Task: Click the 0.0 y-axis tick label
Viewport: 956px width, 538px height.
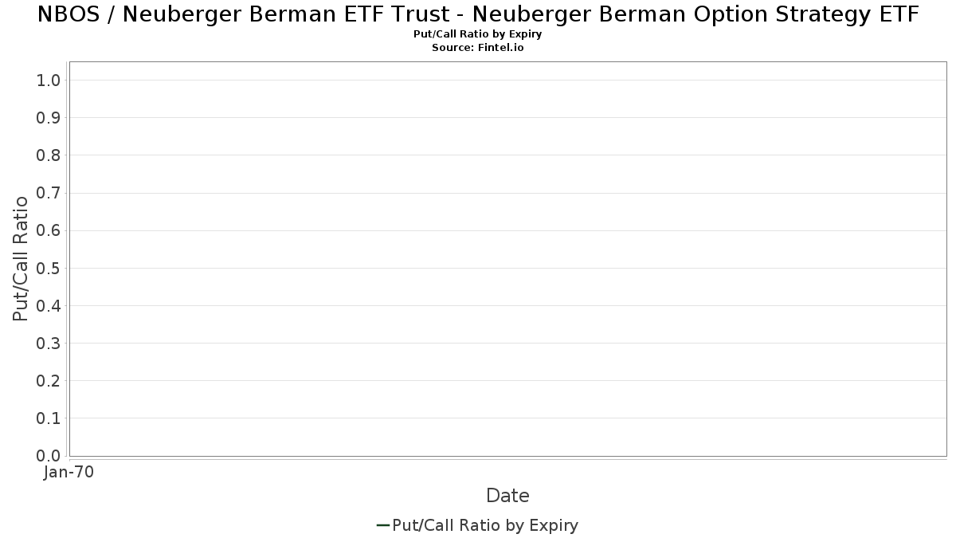Action: (49, 456)
